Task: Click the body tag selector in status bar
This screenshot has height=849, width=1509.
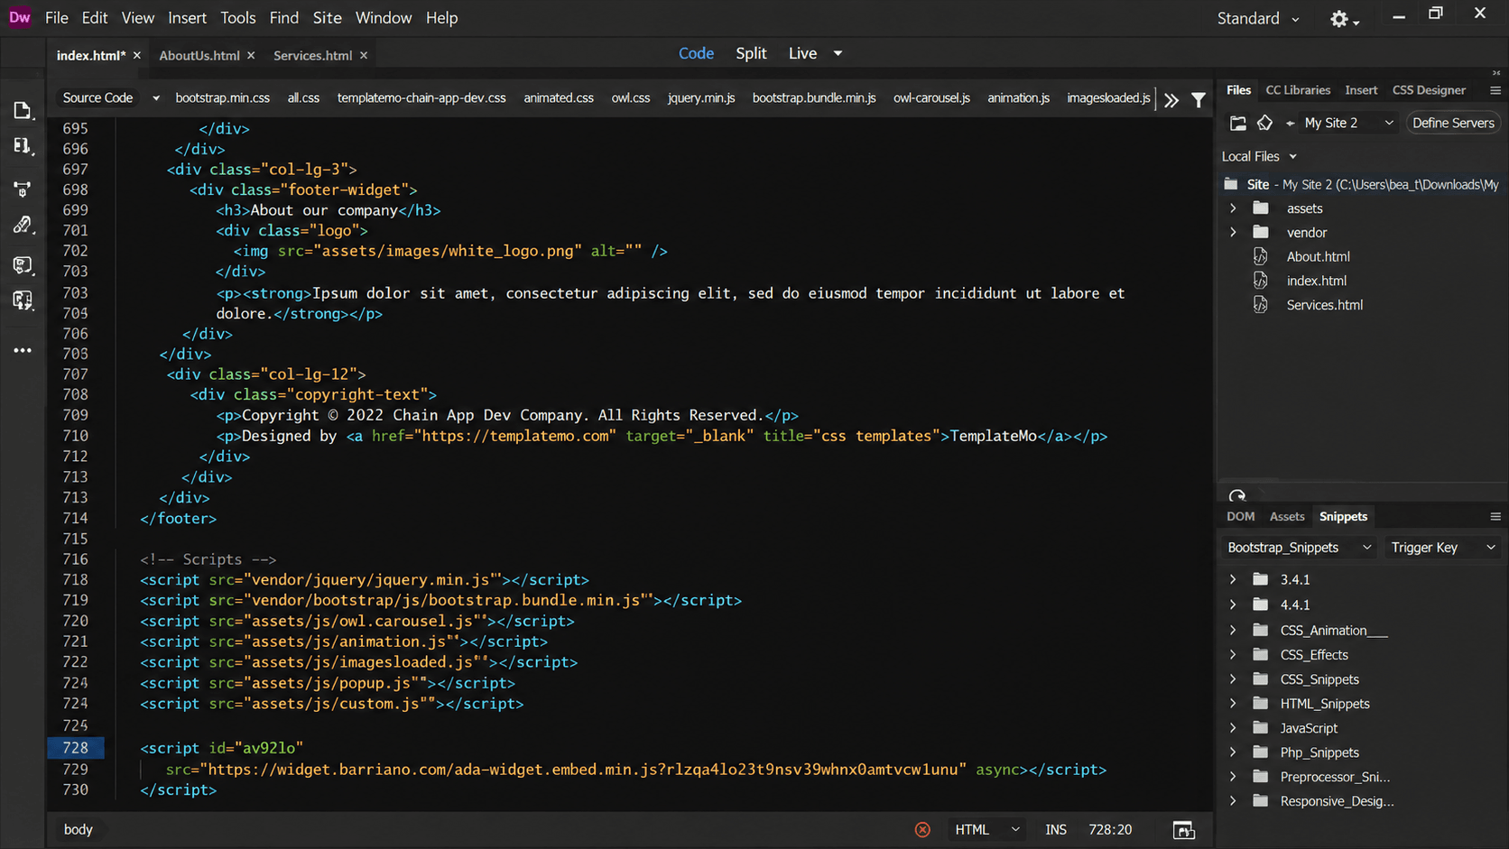Action: [x=79, y=830]
